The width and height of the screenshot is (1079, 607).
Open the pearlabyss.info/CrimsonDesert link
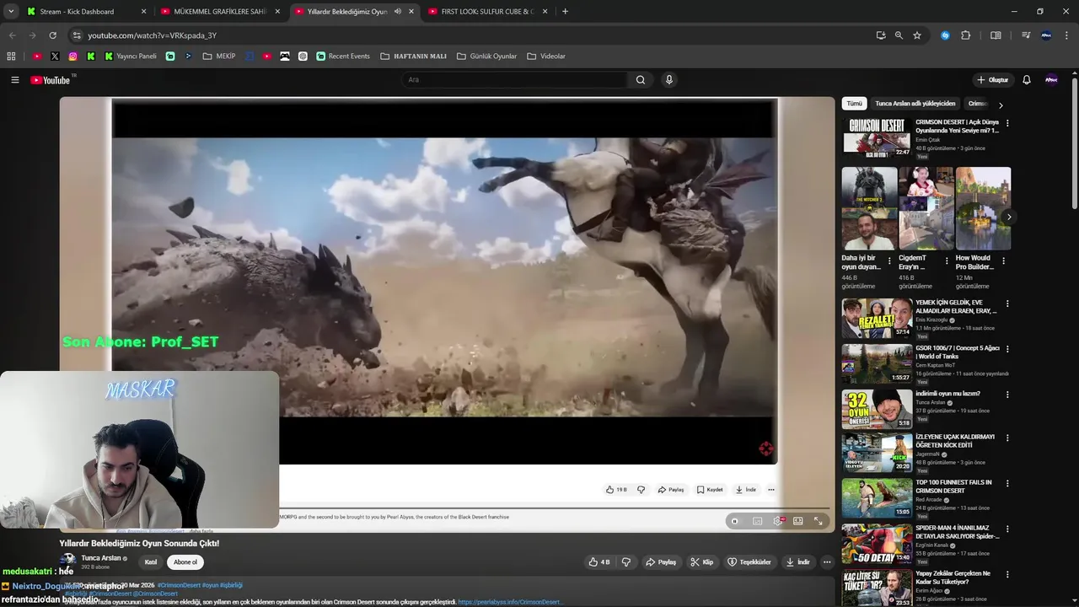[510, 603]
